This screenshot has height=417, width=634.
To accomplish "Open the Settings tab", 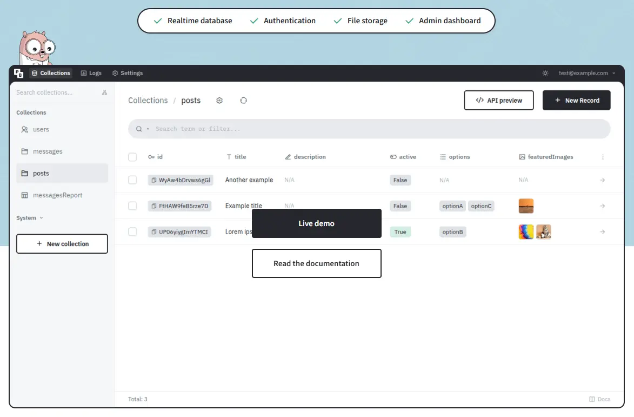I will [128, 73].
